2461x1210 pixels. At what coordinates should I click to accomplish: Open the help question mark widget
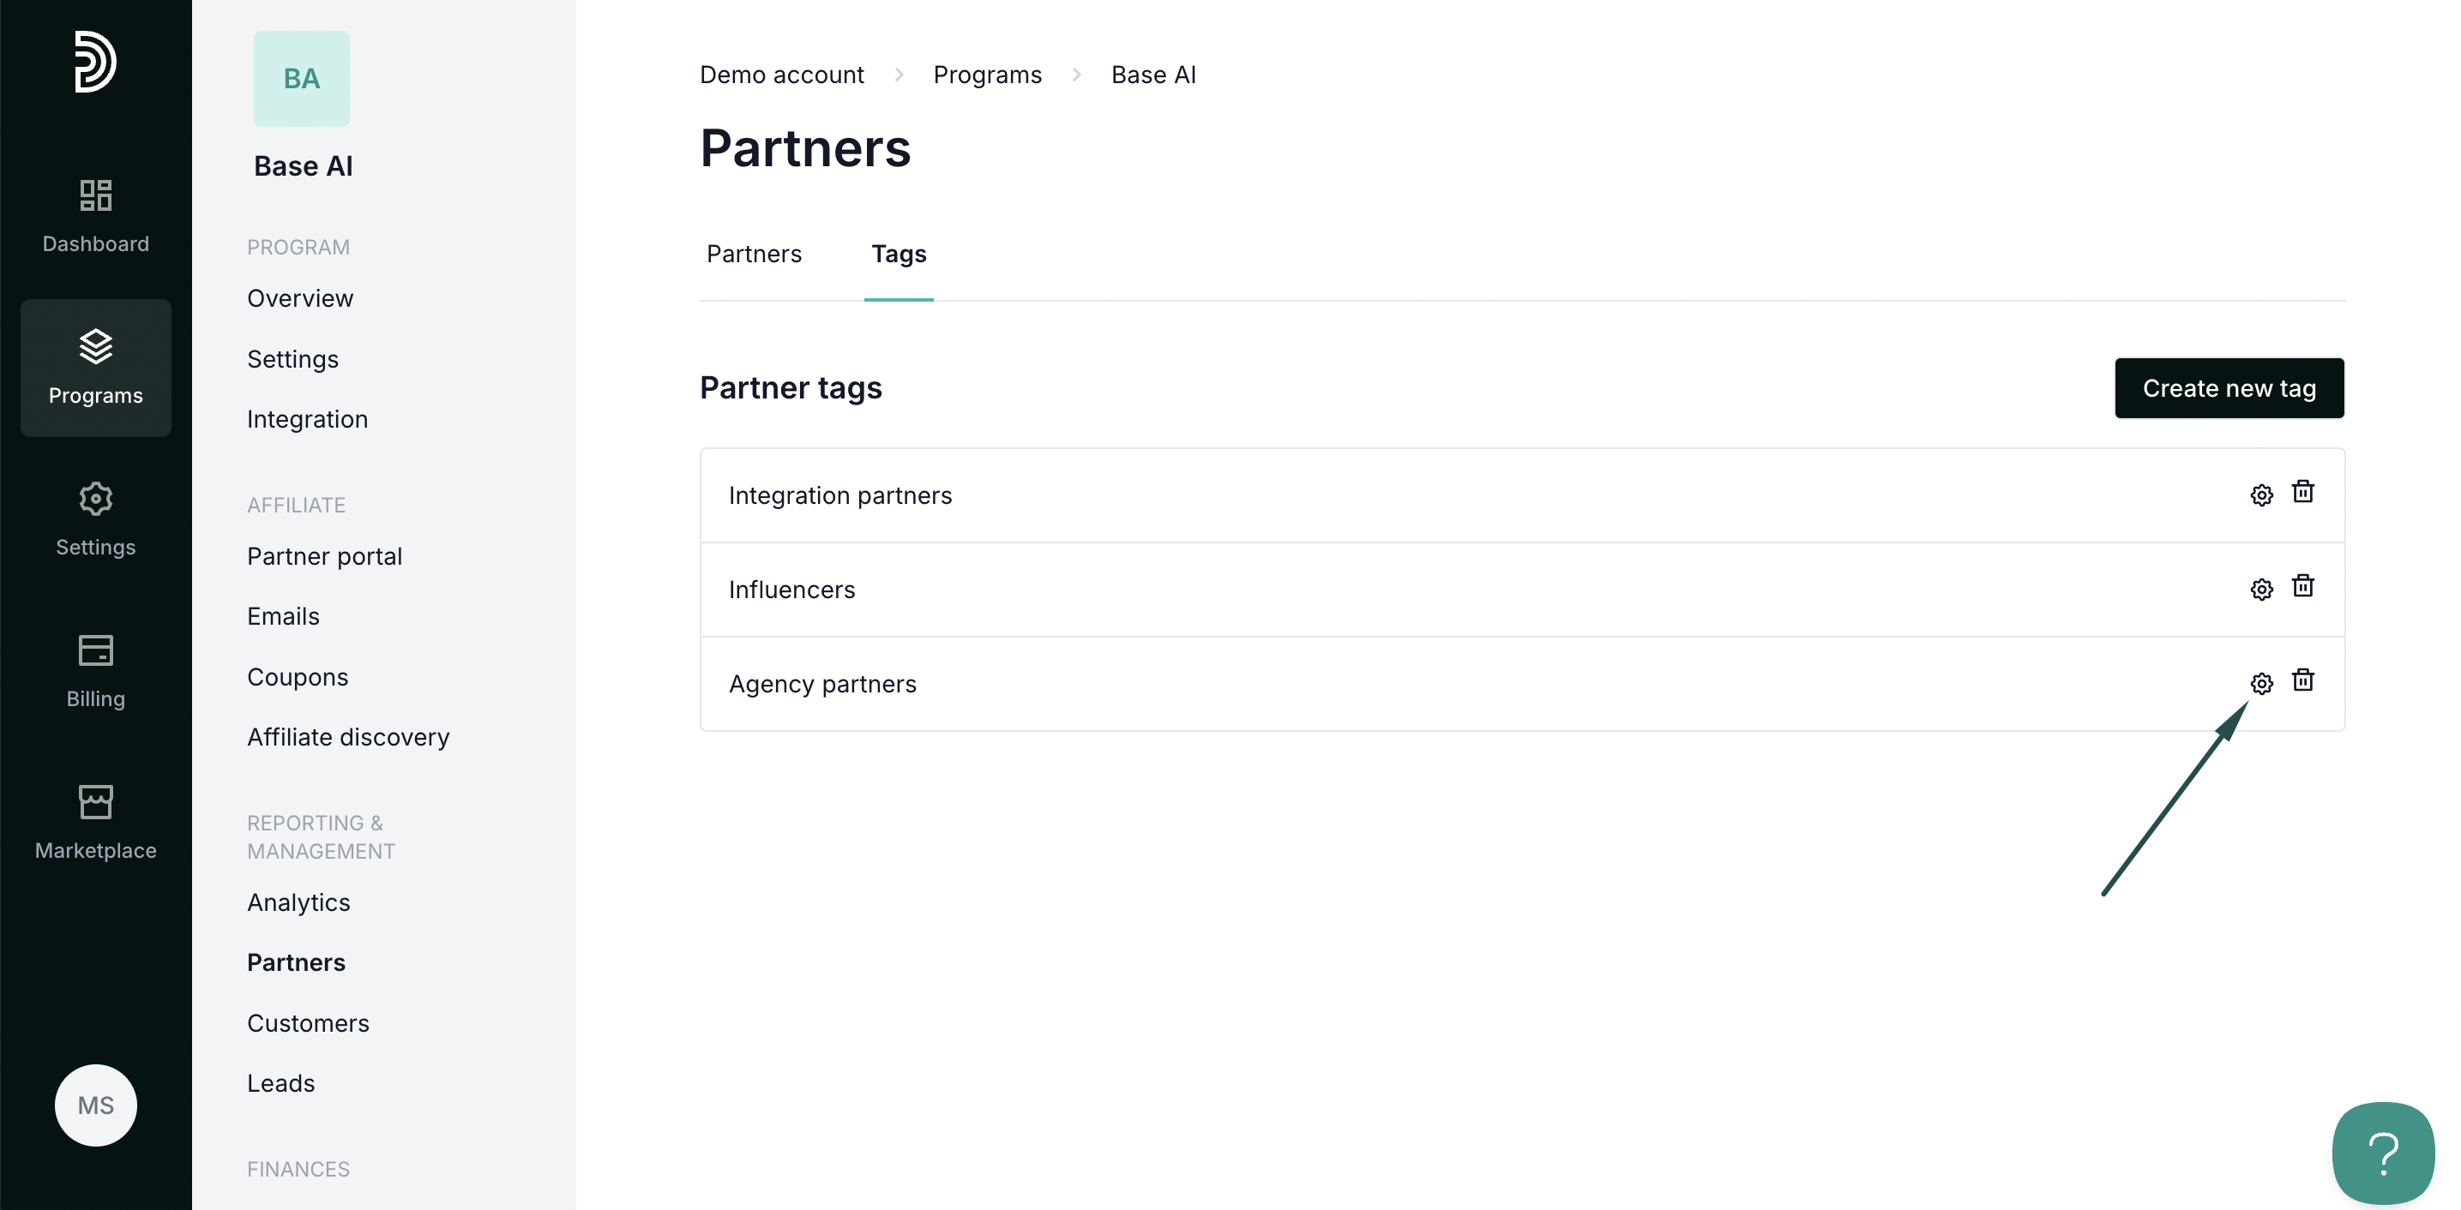tap(2383, 1153)
